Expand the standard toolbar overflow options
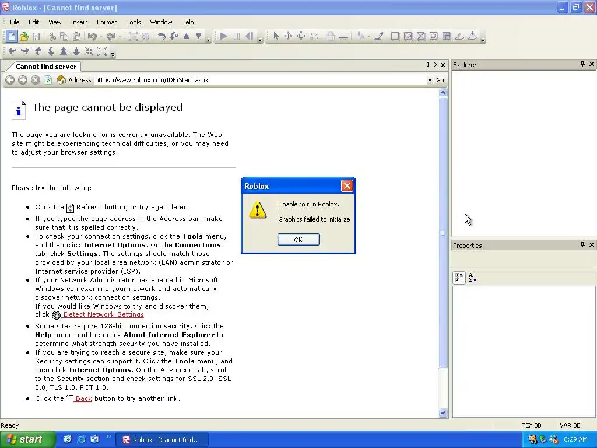597x448 pixels. coord(208,39)
